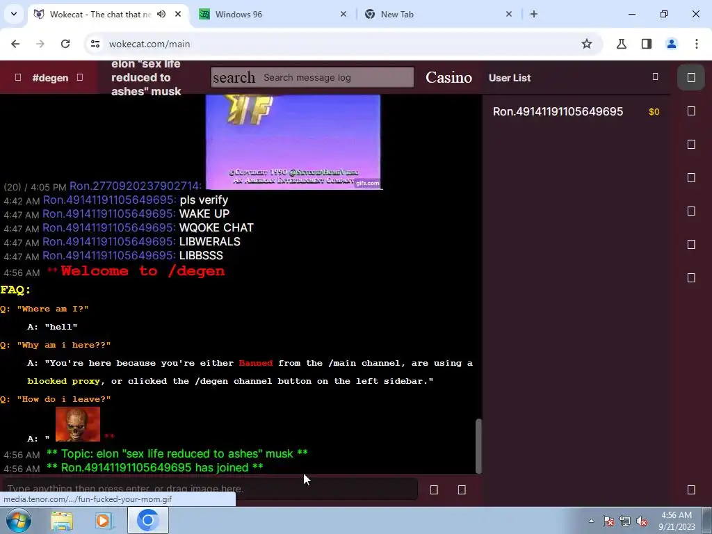The width and height of the screenshot is (712, 534).
Task: Click the square icon right of #degen
Action: (x=80, y=77)
